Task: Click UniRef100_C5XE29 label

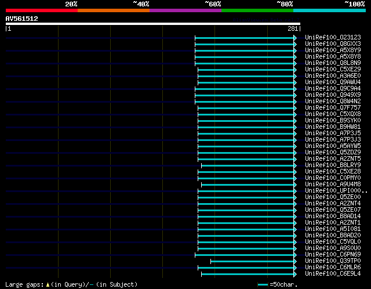Action: [333, 70]
